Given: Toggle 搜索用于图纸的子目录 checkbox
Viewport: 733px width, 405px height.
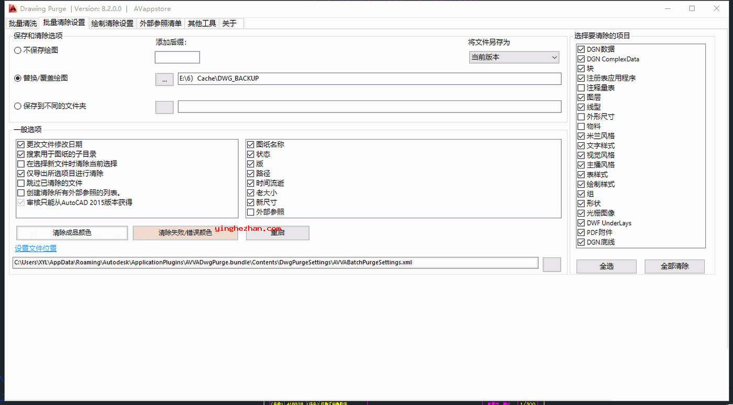Looking at the screenshot, I should 21,154.
